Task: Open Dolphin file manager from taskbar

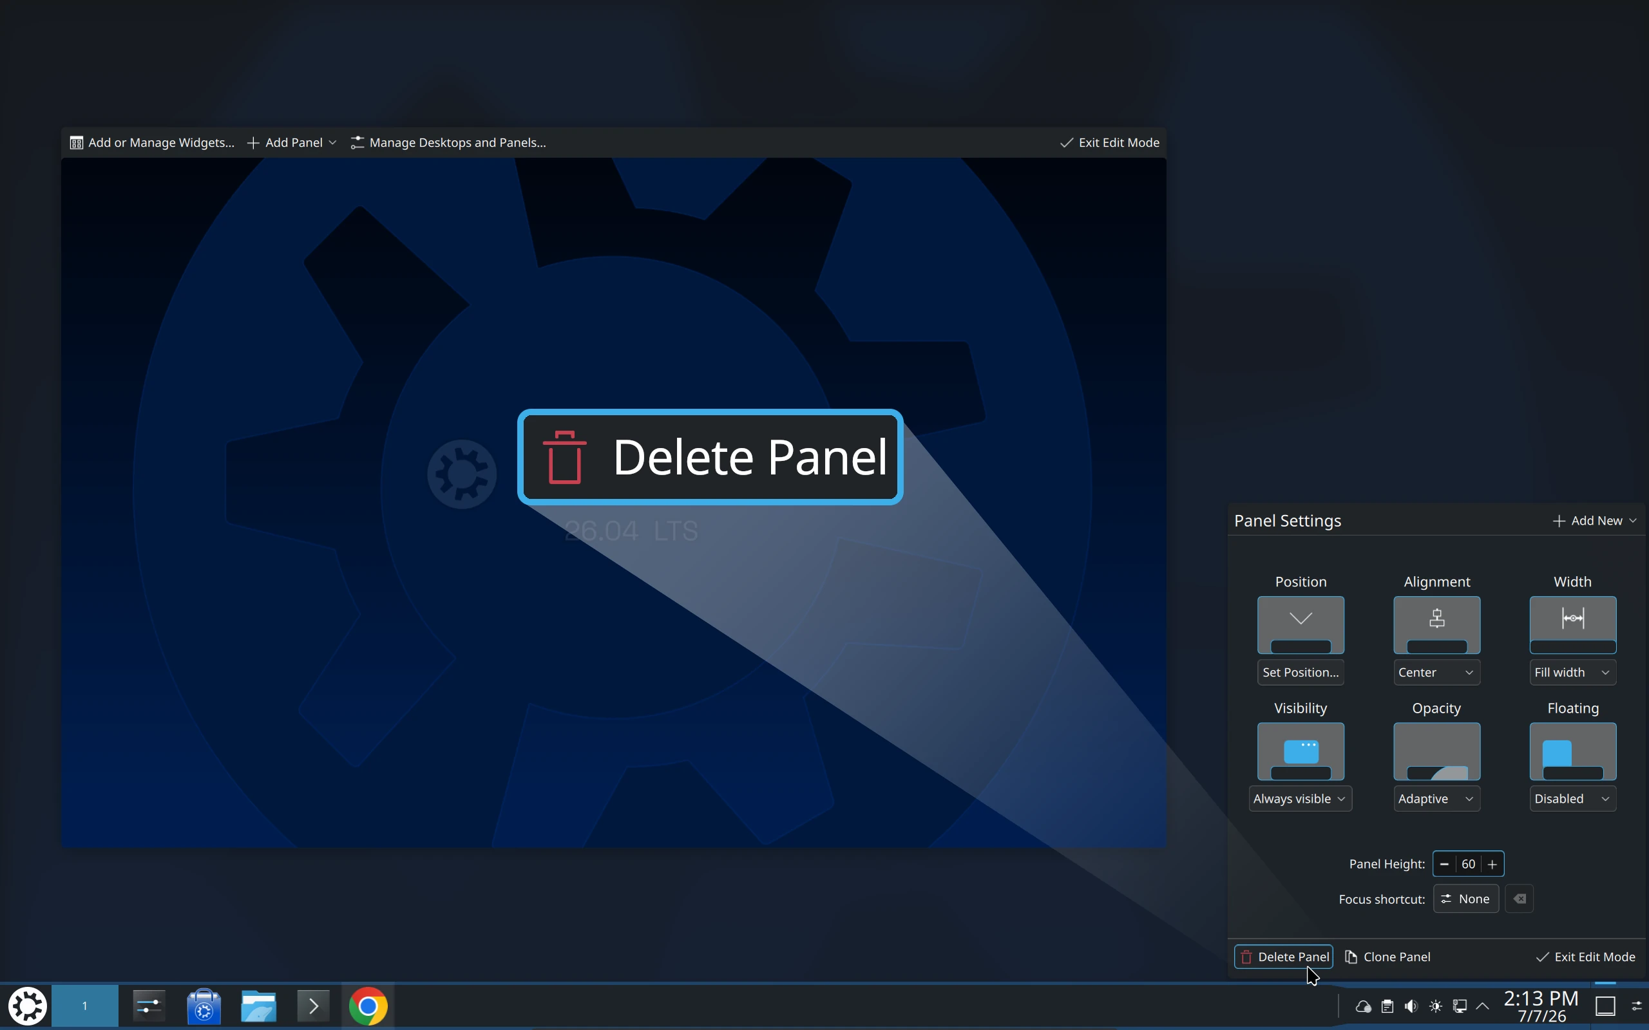Action: [x=258, y=1006]
